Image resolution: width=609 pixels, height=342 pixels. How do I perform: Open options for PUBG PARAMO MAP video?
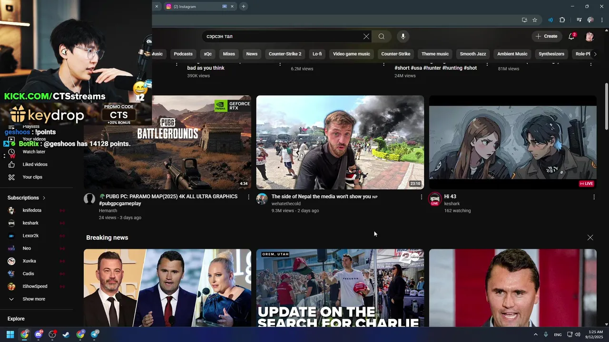coord(248,197)
